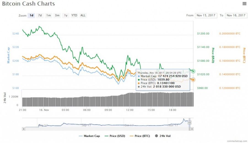Select the ALL zoom range
This screenshot has height=143, width=248.
(x=83, y=15)
